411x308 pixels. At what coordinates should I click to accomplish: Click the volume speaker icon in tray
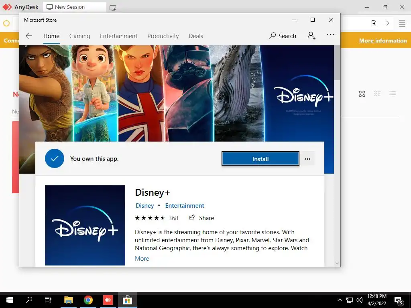(x=359, y=300)
